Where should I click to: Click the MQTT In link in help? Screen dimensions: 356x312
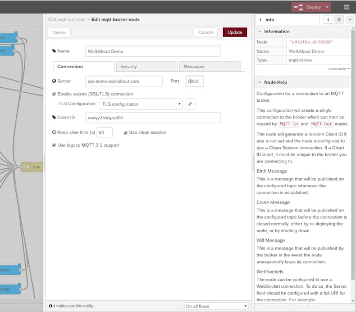289,124
